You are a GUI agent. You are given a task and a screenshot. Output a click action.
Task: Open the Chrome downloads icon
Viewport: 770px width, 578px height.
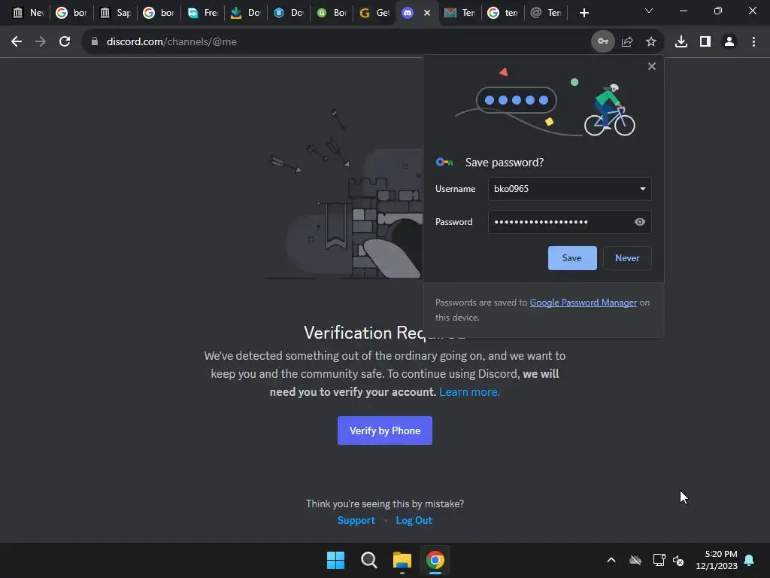681,42
